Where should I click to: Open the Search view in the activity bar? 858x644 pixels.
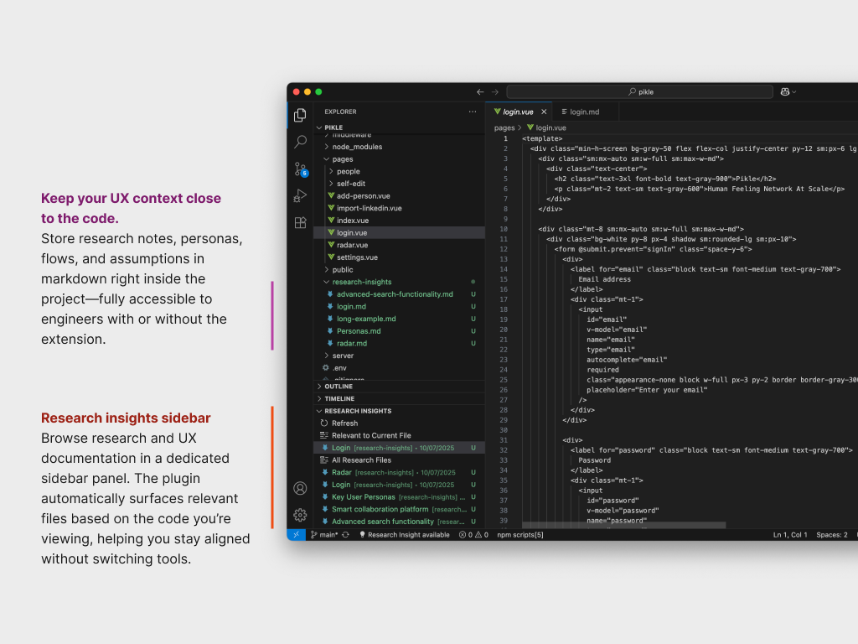click(299, 142)
